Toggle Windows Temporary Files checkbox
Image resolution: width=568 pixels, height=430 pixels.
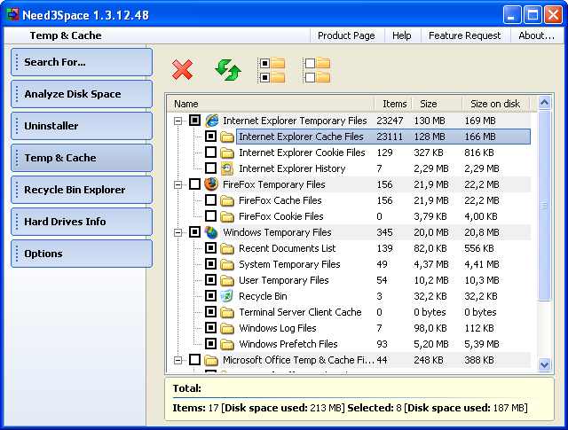click(194, 232)
